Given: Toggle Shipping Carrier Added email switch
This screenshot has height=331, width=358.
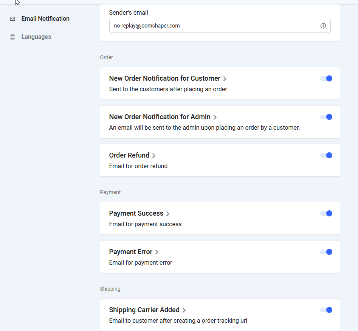Looking at the screenshot, I should (x=326, y=310).
